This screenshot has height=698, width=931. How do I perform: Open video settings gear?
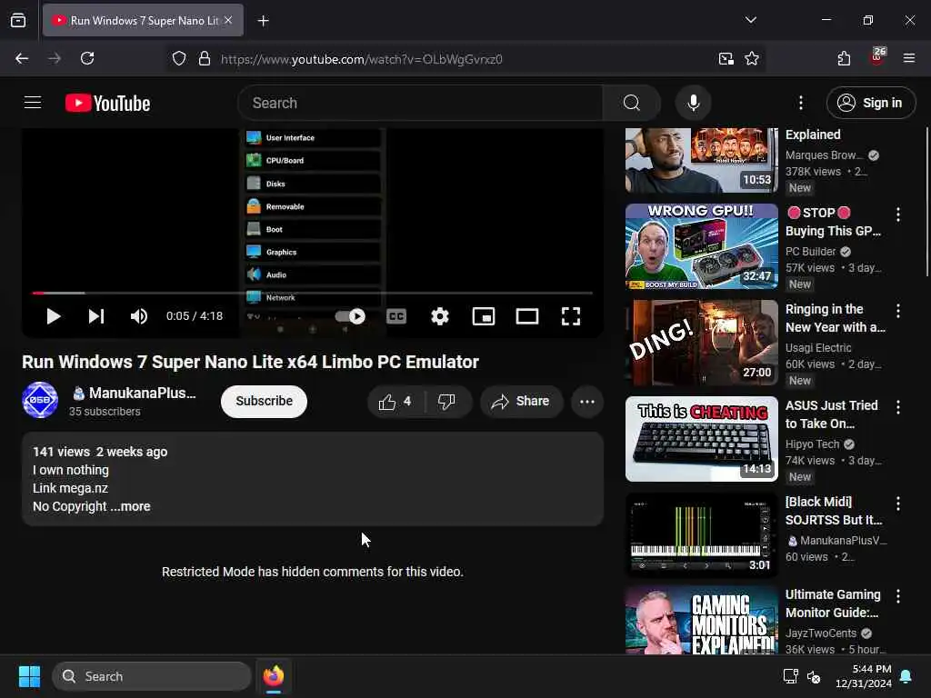(x=440, y=316)
